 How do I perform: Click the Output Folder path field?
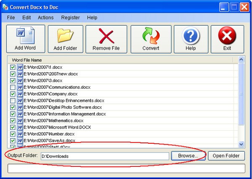pyautogui.click(x=105, y=156)
